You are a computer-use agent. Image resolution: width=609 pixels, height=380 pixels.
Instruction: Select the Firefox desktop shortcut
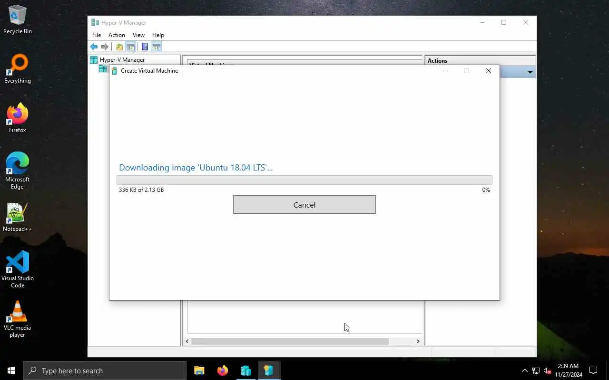18,118
